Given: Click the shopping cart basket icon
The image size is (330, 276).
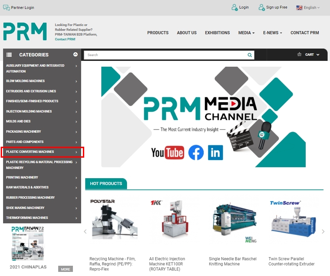Looking at the screenshot, I should click(x=299, y=54).
